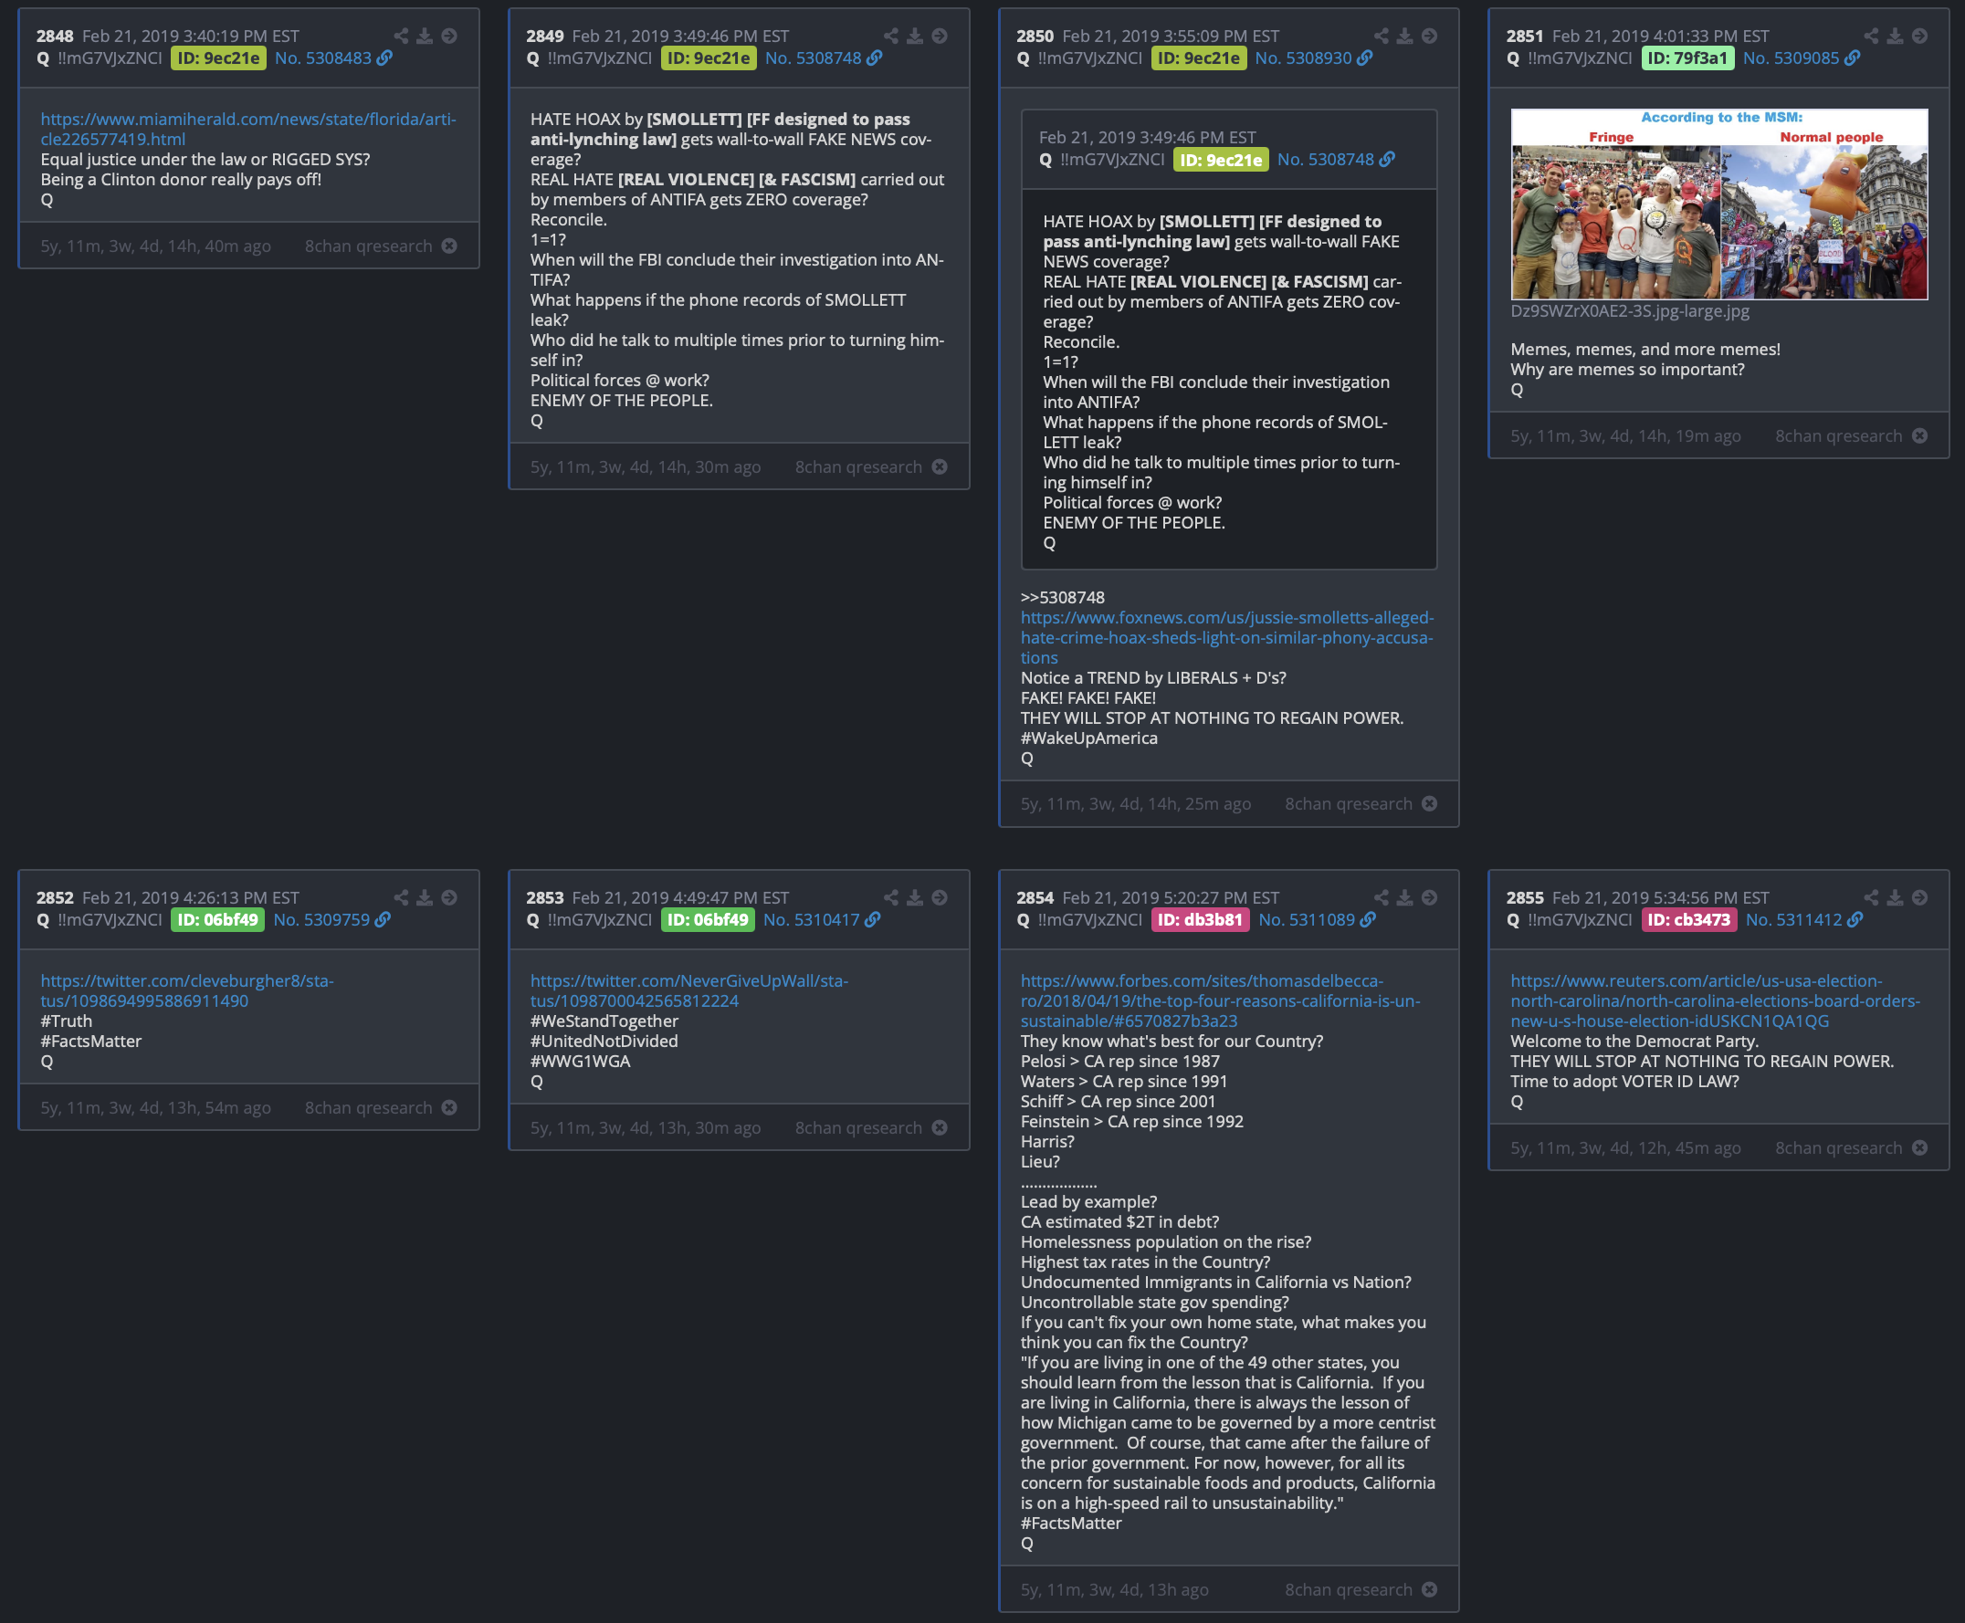Open the cleveburgher8 twitter link

coord(186,991)
